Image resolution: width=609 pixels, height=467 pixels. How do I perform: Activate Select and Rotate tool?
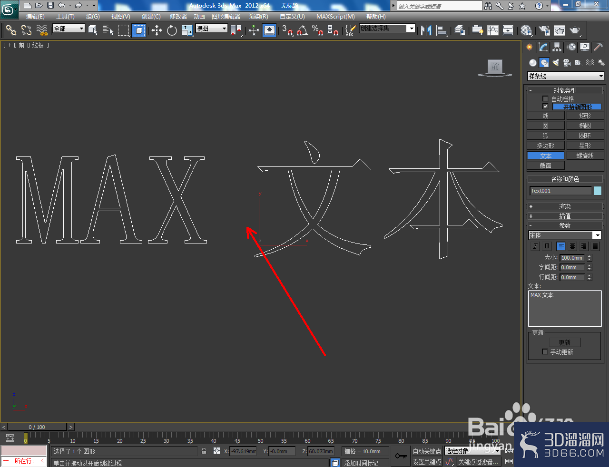pos(172,30)
